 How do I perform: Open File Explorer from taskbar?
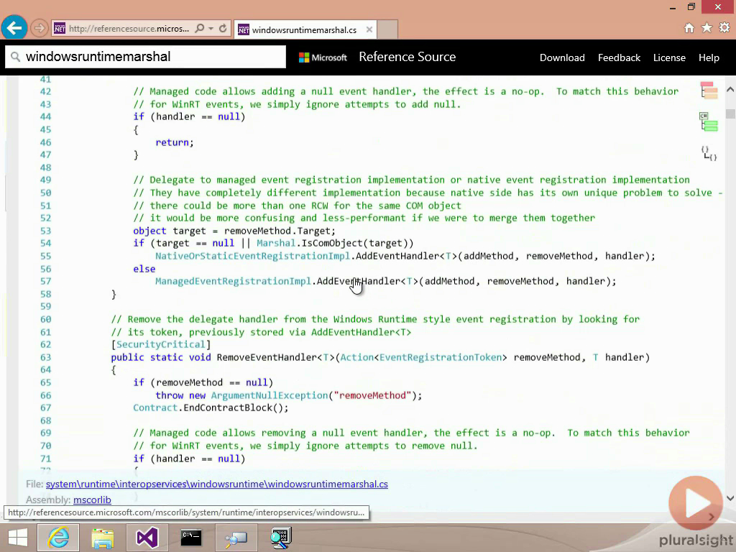click(103, 537)
